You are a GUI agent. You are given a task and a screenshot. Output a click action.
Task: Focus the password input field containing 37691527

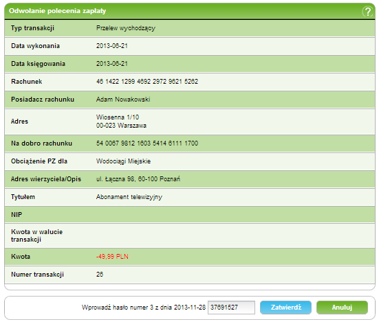coord(231,308)
